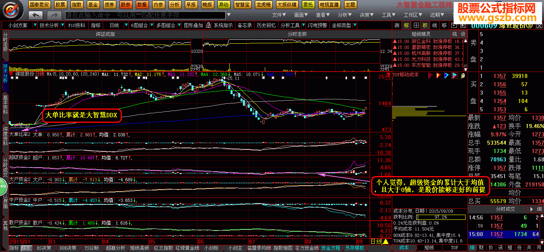Click the yellow document icon by TOP移动成本
544x252 pixels.
click(x=463, y=75)
